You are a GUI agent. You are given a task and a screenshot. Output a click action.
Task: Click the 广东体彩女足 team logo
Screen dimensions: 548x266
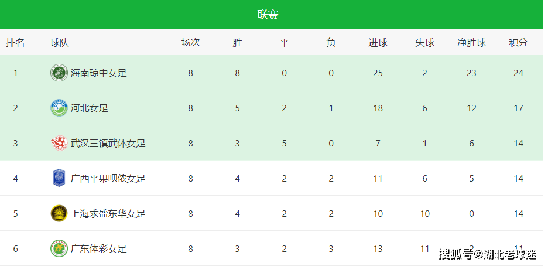59,248
